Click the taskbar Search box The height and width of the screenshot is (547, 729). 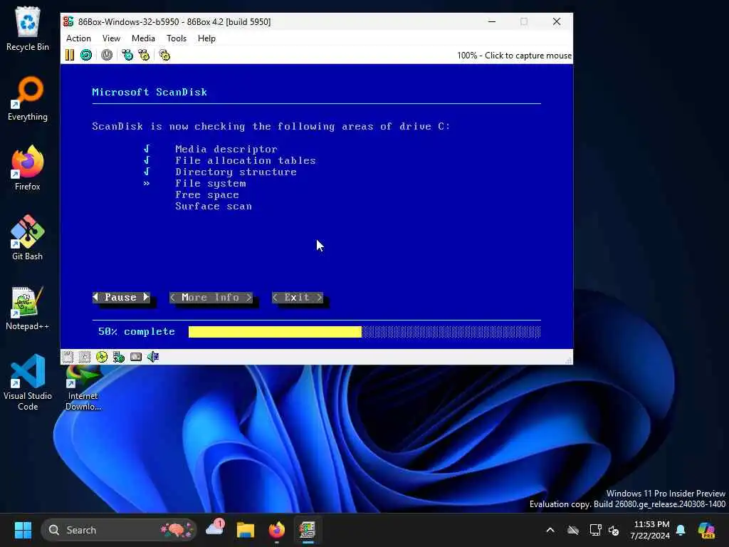(x=119, y=530)
